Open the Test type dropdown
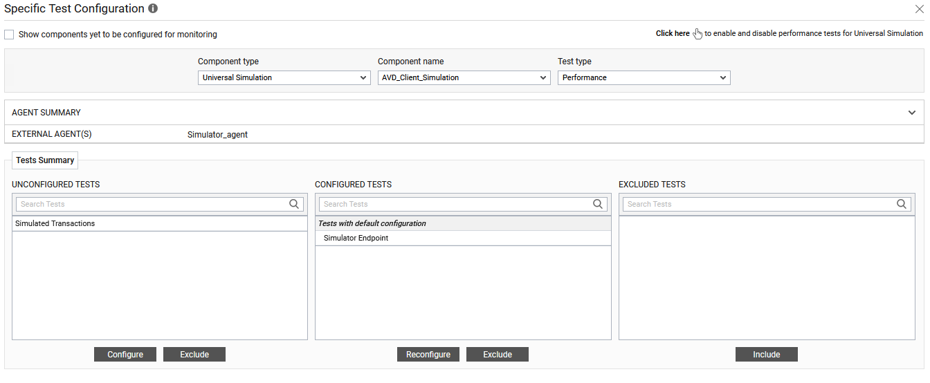Image resolution: width=930 pixels, height=383 pixels. [x=644, y=78]
